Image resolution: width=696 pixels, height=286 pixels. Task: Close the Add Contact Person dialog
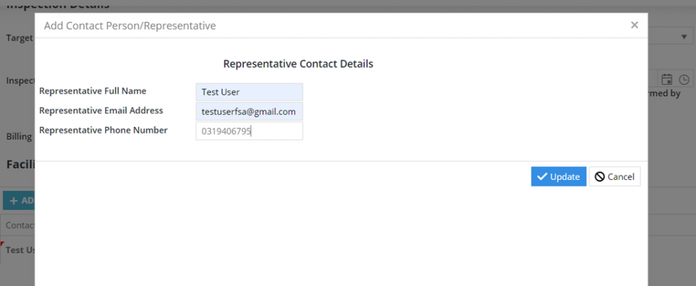pyautogui.click(x=634, y=25)
